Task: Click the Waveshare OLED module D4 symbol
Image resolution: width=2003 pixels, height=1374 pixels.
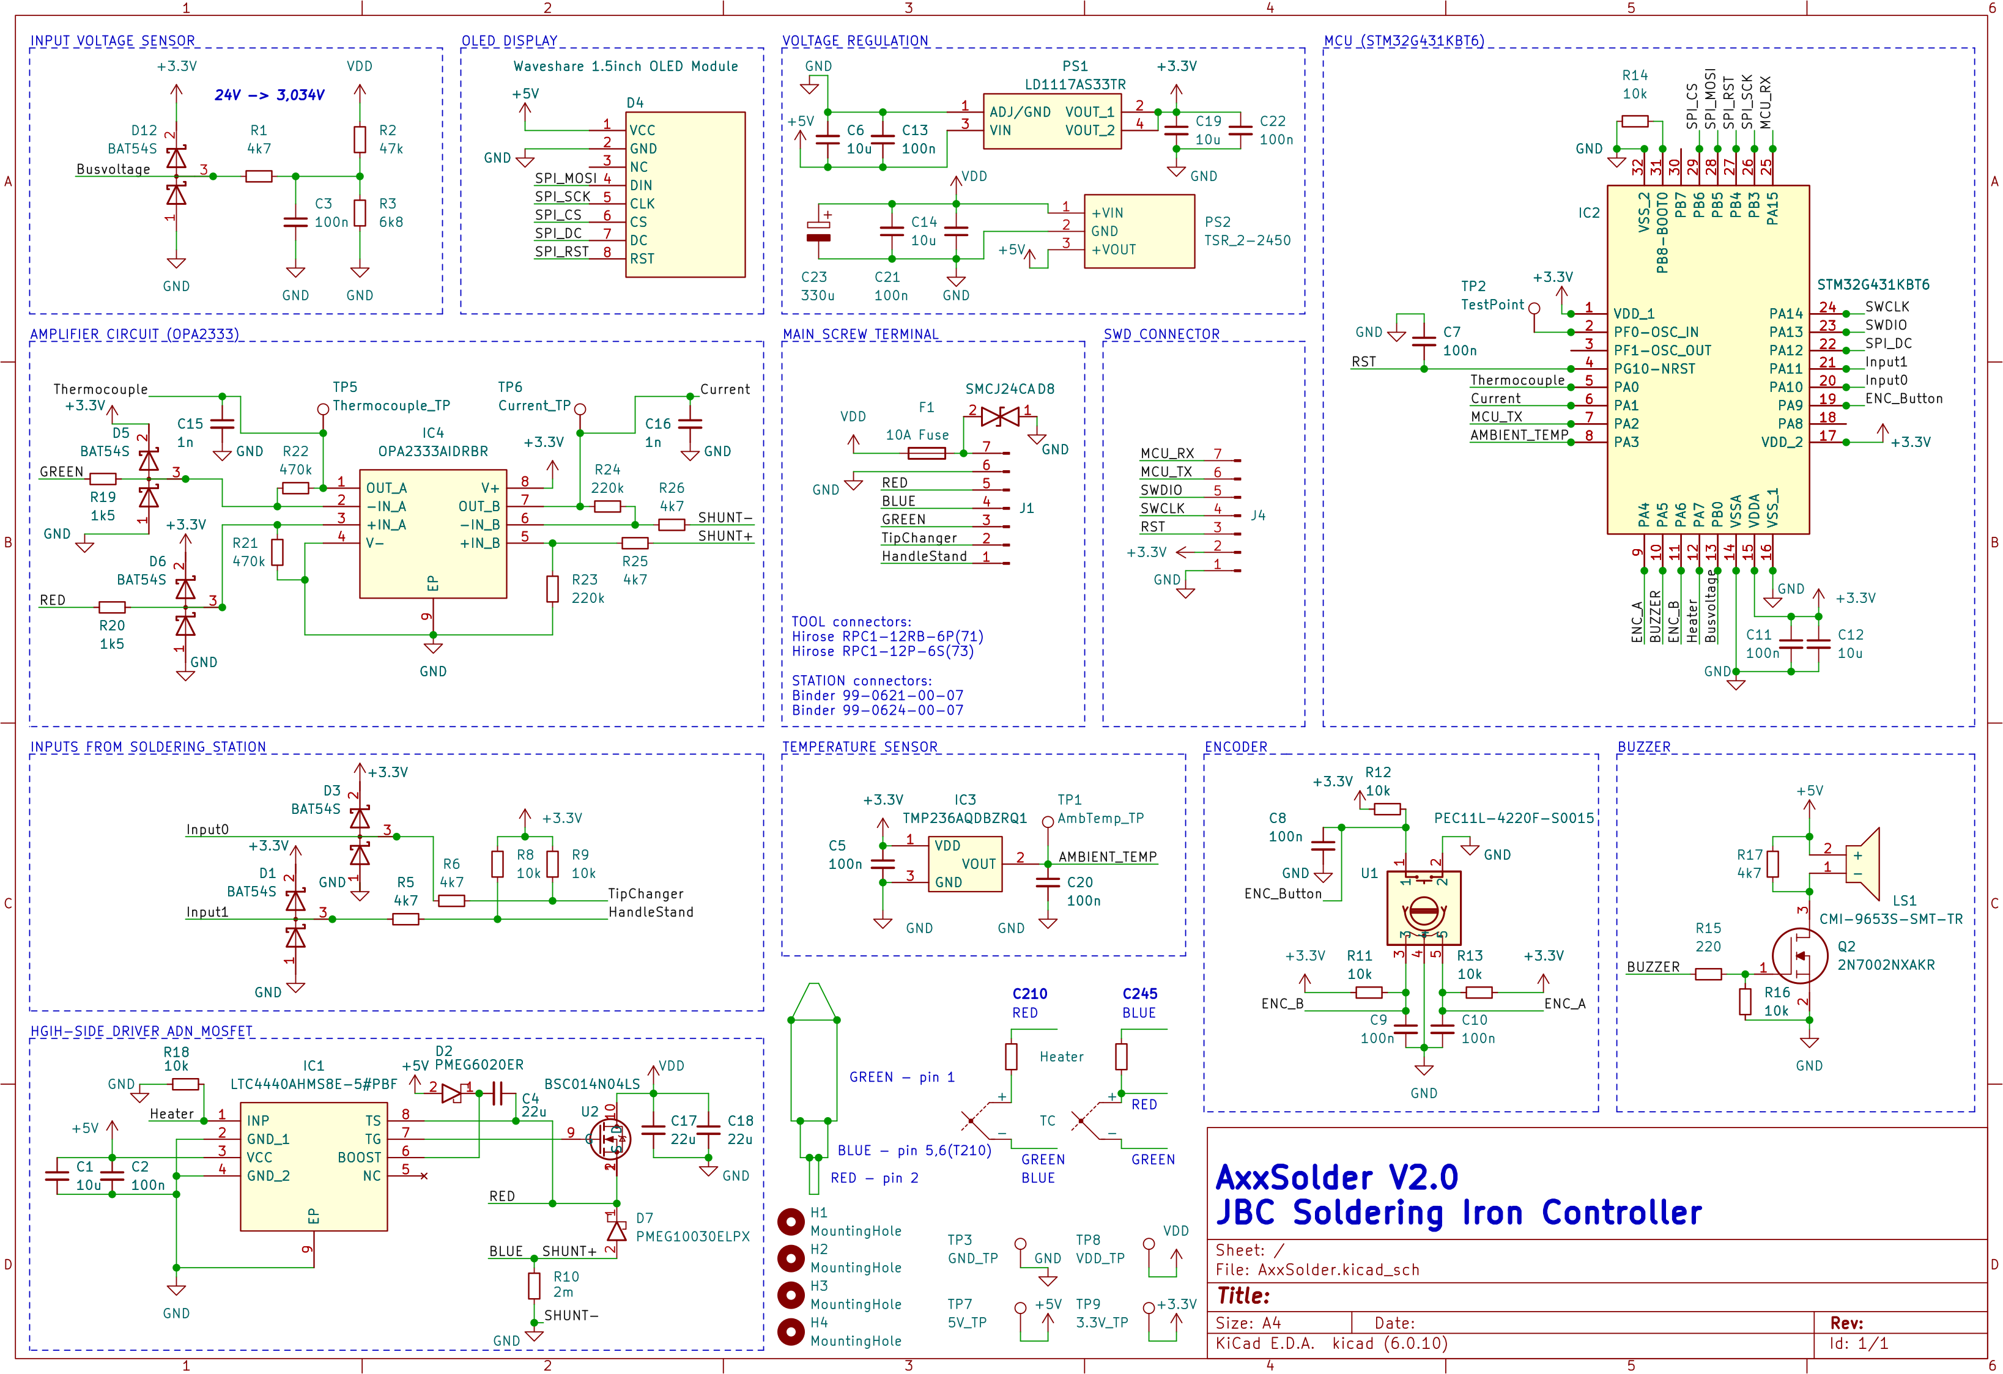Action: pyautogui.click(x=685, y=194)
